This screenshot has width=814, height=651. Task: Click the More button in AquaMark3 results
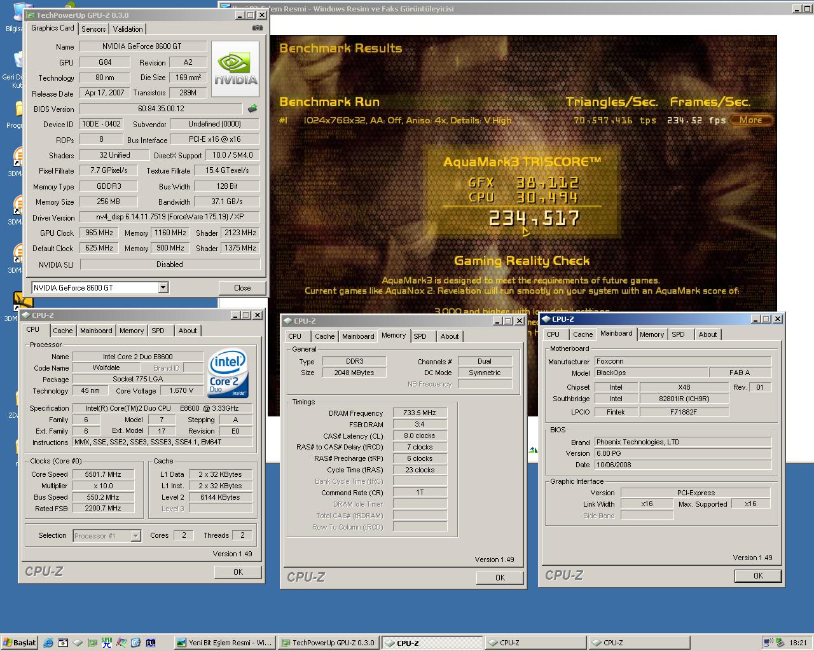click(x=751, y=120)
